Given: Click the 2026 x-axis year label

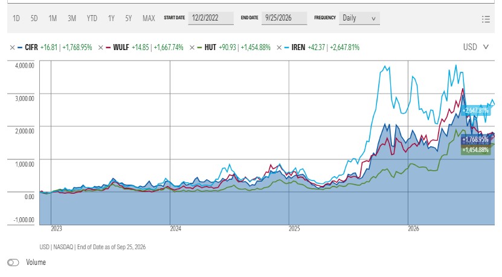Looking at the screenshot, I should [x=413, y=229].
